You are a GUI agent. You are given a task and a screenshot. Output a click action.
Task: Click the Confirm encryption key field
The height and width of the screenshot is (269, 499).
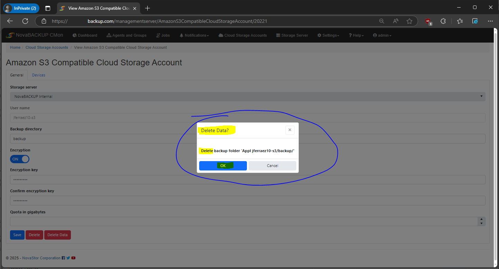pyautogui.click(x=248, y=201)
